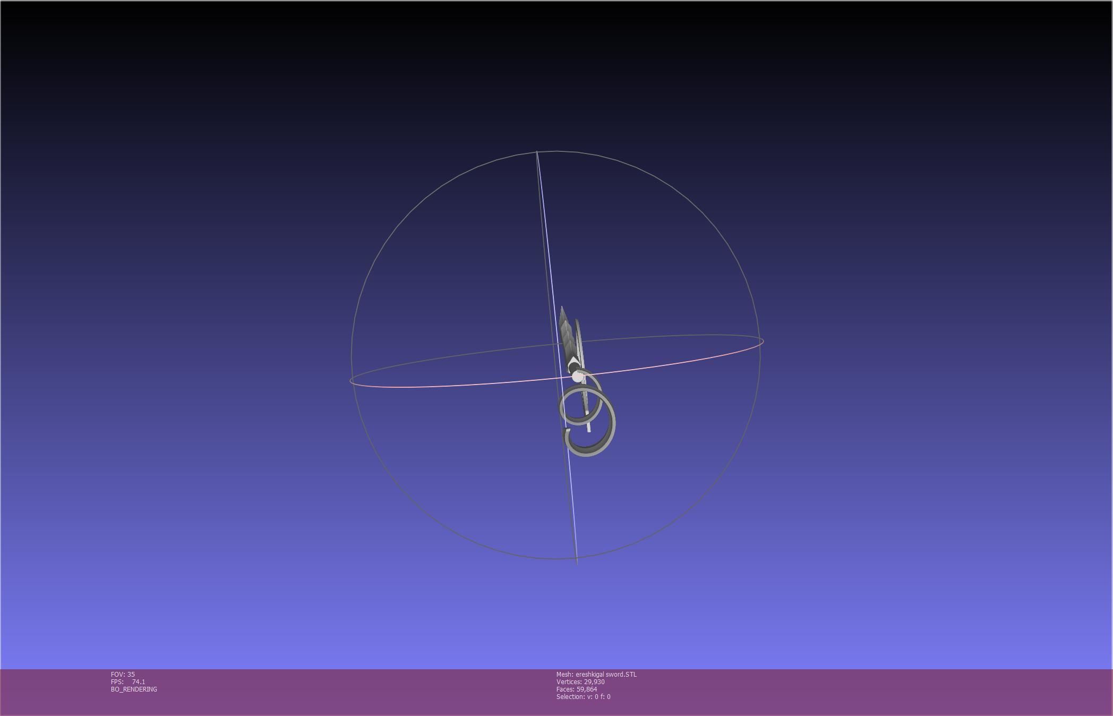1113x716 pixels.
Task: Click the dark cylinder above the white sphere
Action: pos(573,366)
